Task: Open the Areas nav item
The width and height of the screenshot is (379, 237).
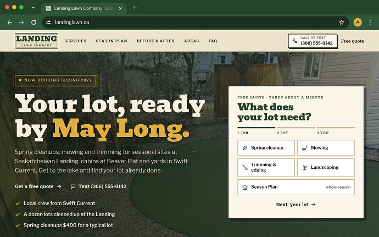Action: (x=192, y=41)
